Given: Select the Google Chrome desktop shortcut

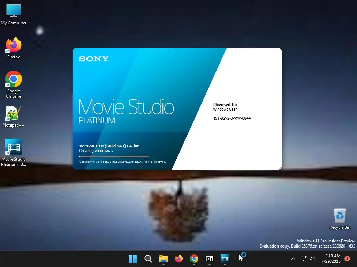Looking at the screenshot, I should 14,84.
